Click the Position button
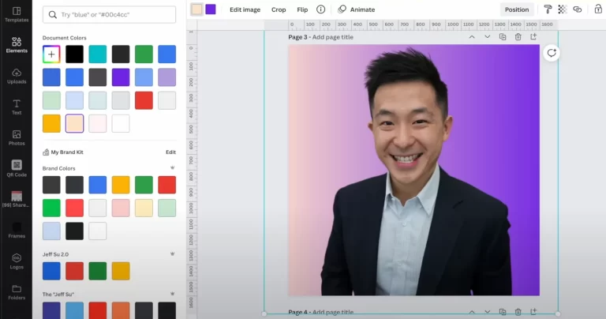This screenshot has width=606, height=319. point(517,9)
